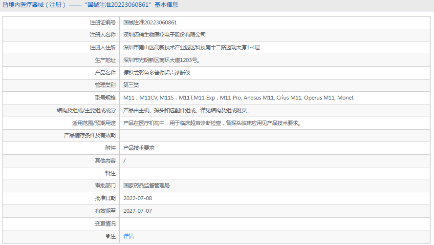Click the 型号规格 row label
The height and width of the screenshot is (245, 434).
click(105, 98)
